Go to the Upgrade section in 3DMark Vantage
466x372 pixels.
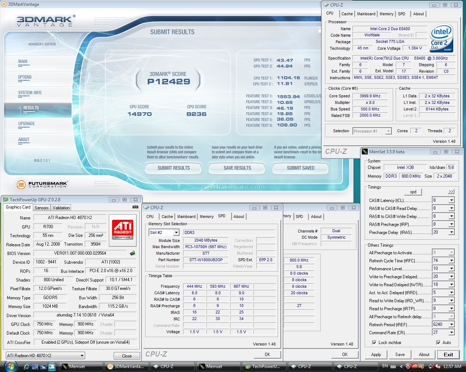click(26, 124)
